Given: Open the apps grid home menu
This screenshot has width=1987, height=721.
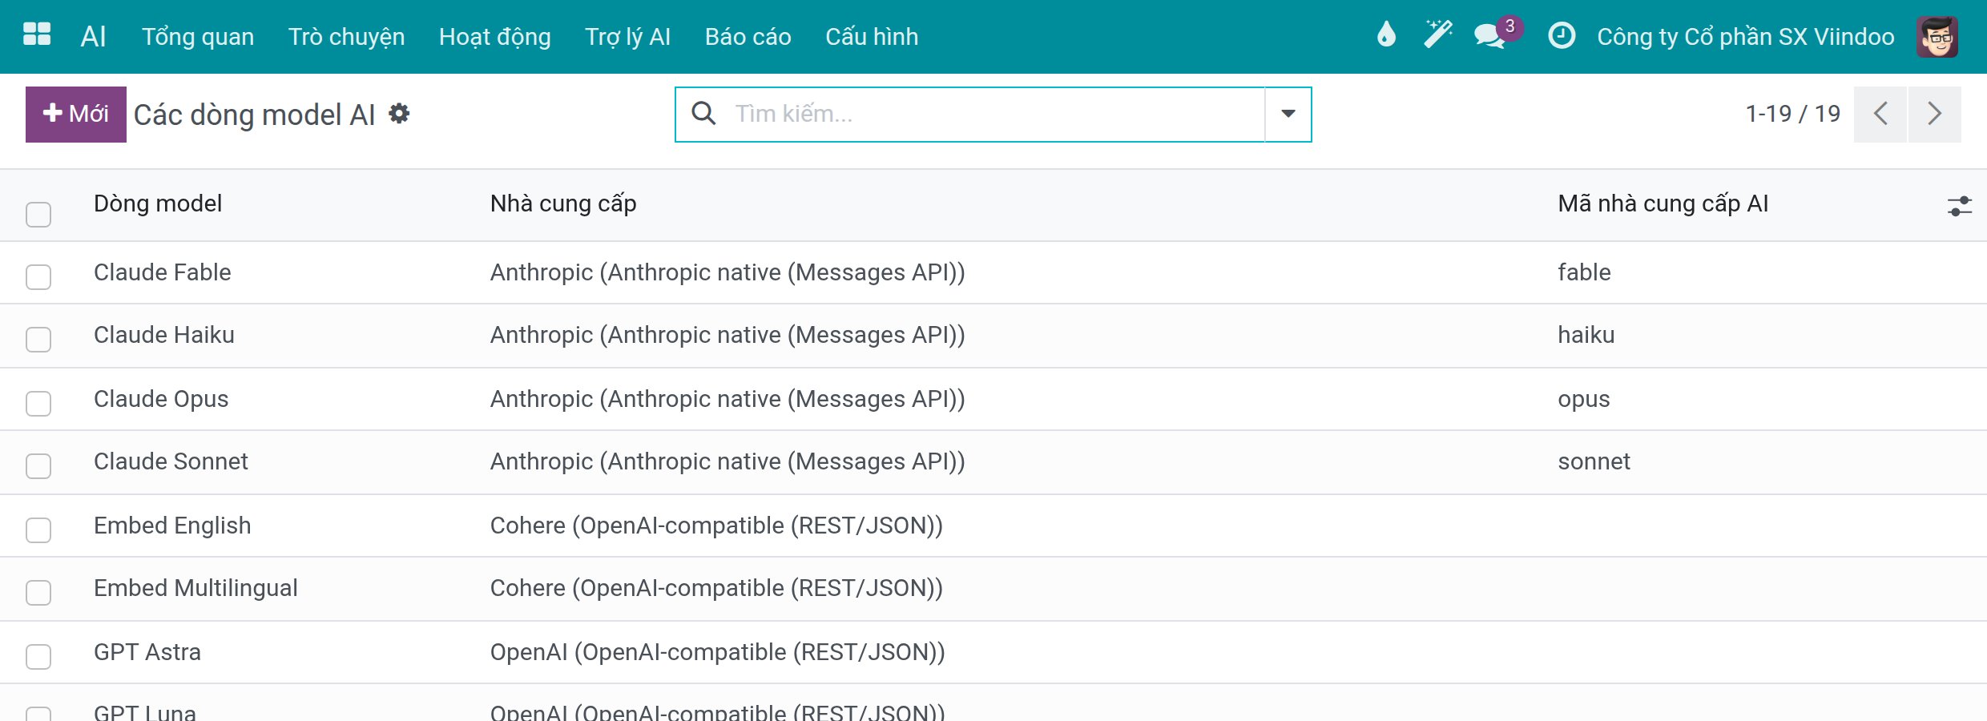Looking at the screenshot, I should [x=37, y=35].
